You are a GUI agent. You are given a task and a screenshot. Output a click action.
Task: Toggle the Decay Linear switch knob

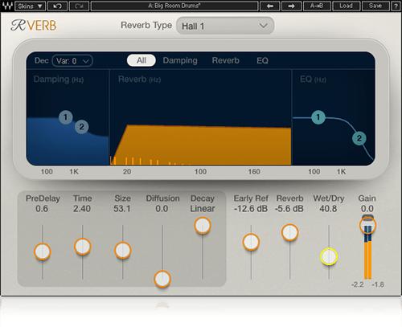point(203,226)
